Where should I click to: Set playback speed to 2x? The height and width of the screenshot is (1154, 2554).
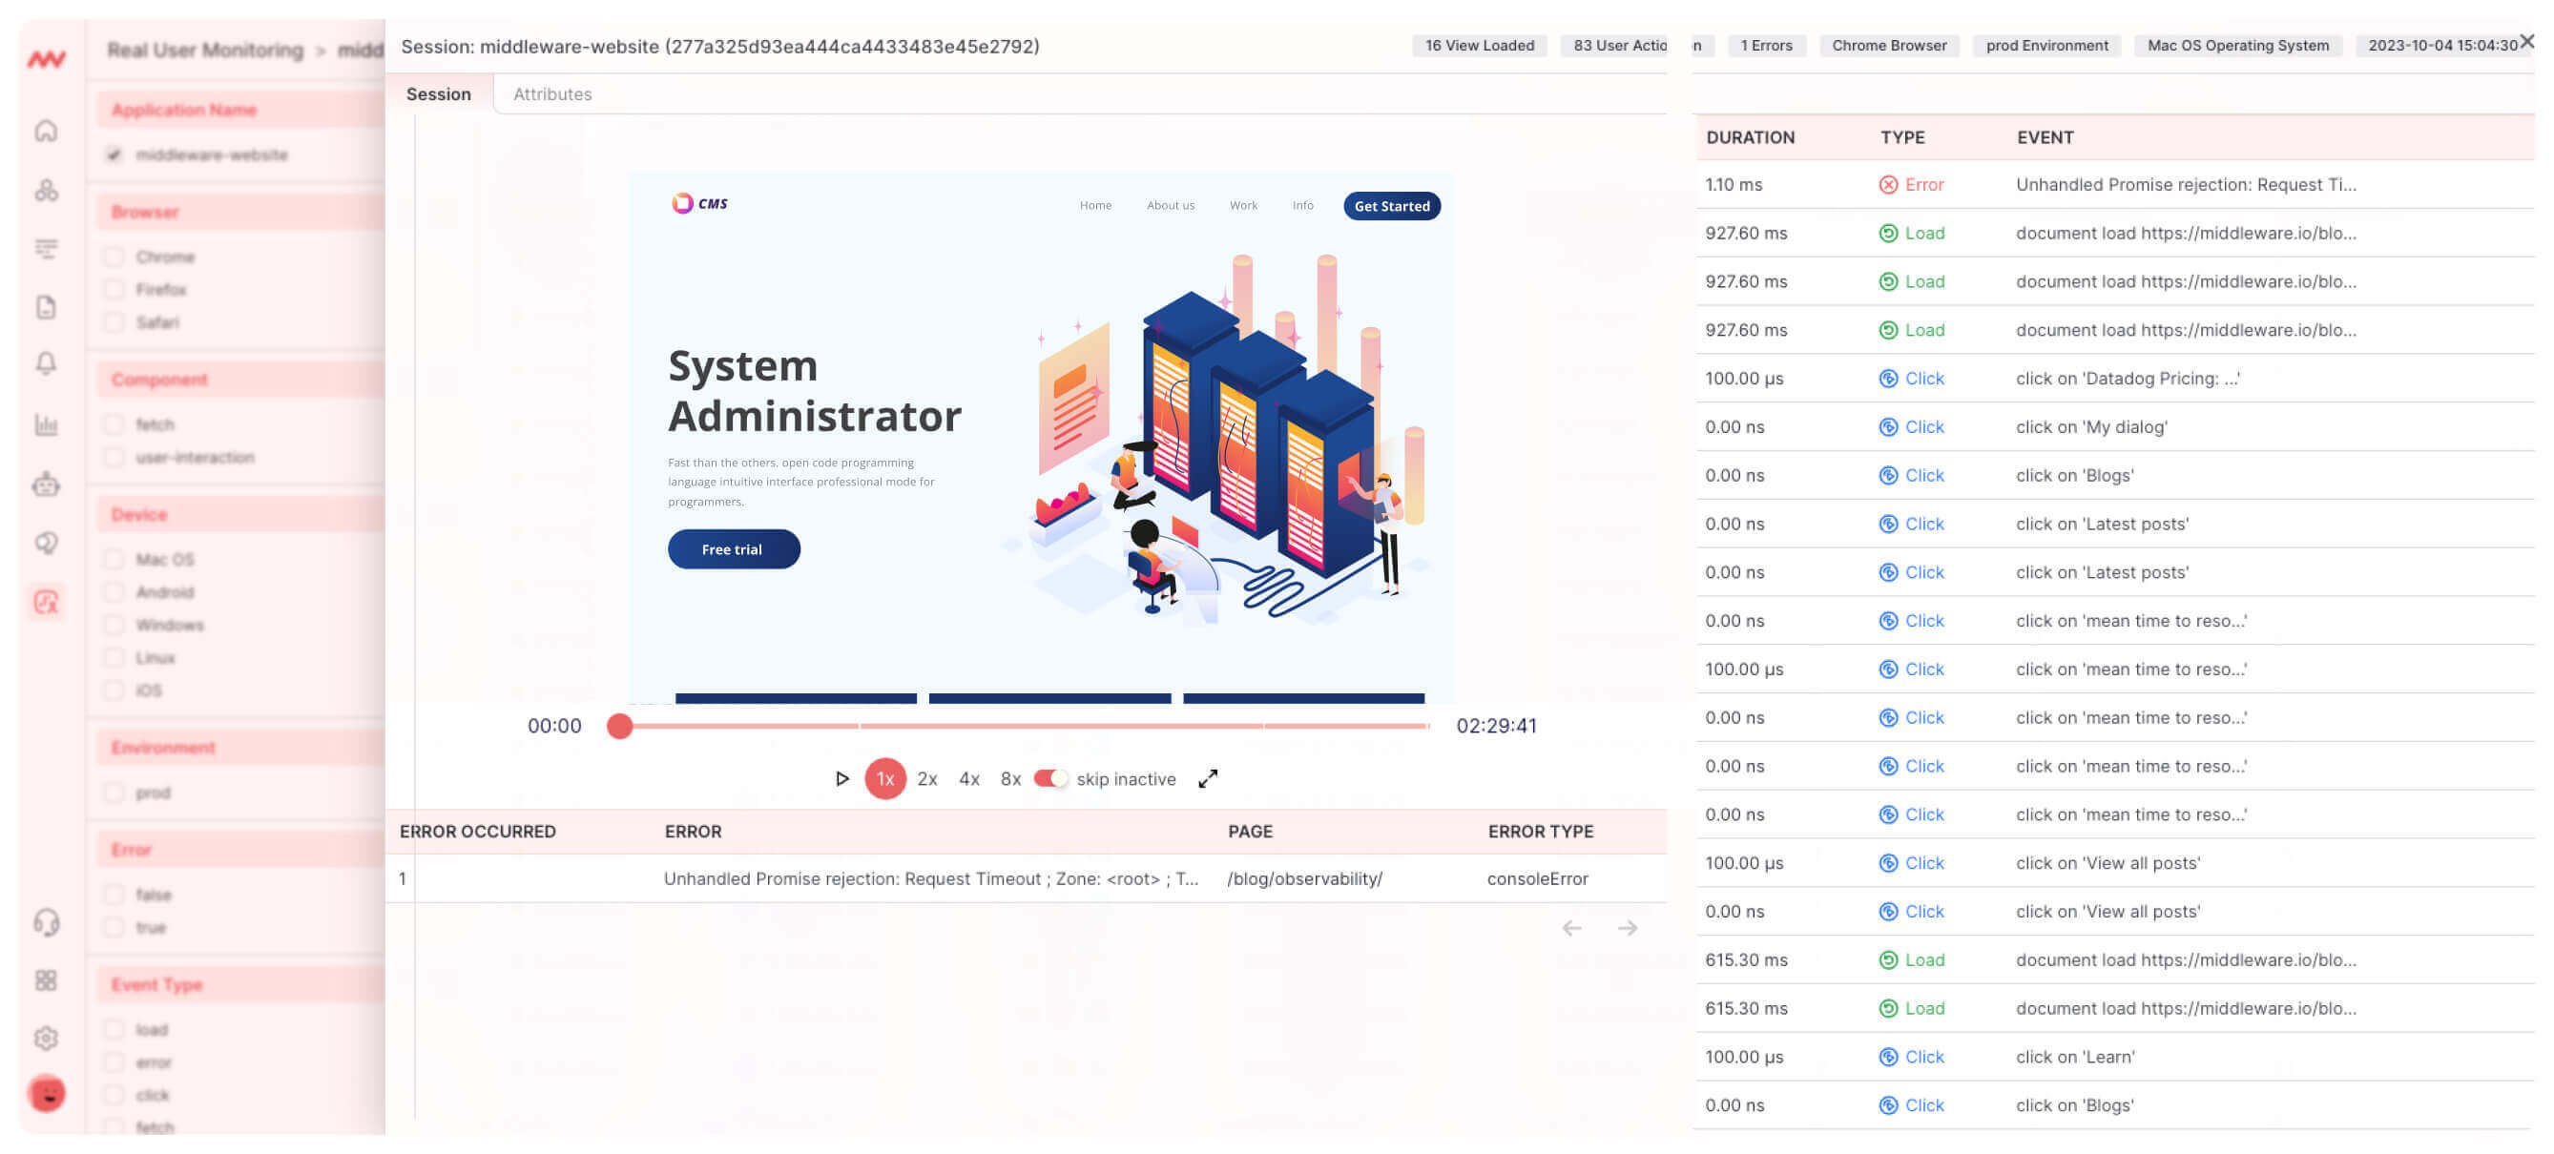(x=926, y=779)
